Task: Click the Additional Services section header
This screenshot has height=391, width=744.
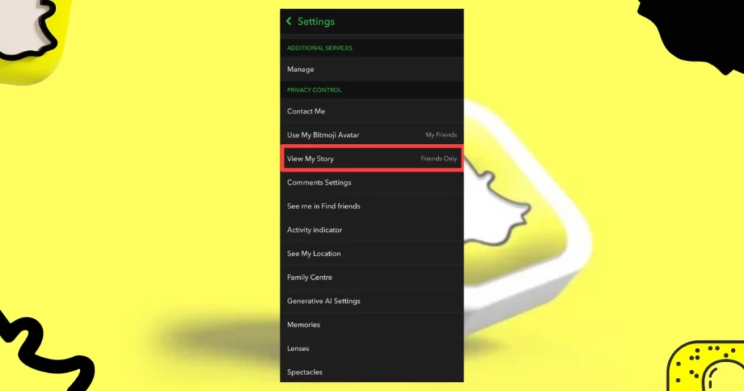Action: point(320,48)
